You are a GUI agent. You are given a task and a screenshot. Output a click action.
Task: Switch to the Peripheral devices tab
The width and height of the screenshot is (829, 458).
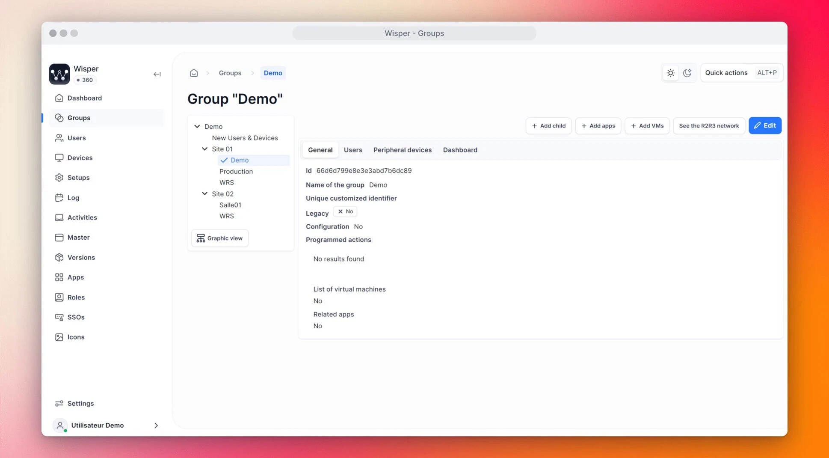tap(402, 150)
